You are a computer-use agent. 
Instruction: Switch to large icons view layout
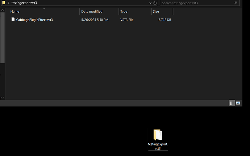[x=238, y=103]
